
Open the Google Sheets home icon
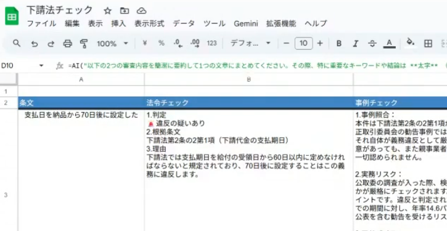[x=12, y=16]
